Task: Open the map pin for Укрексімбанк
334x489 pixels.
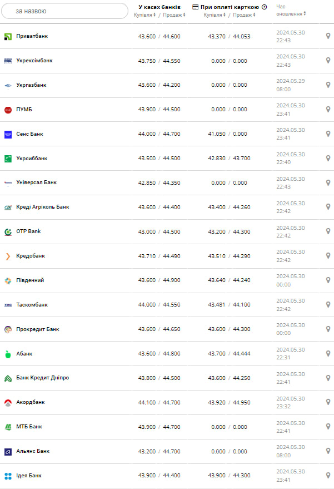Action: tap(328, 61)
